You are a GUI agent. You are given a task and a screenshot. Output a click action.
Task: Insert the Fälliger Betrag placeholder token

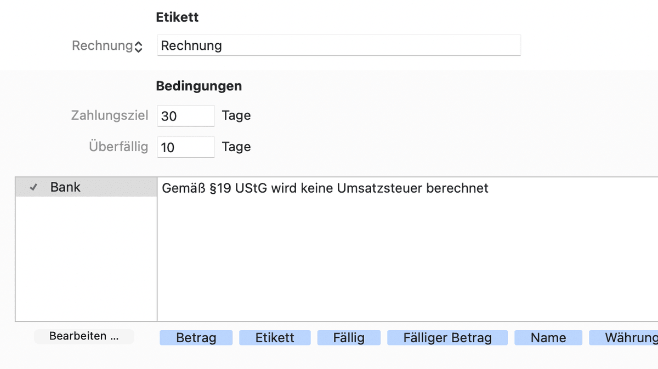point(448,338)
